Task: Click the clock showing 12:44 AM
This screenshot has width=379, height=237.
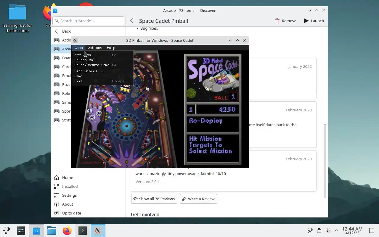Action: (x=352, y=231)
